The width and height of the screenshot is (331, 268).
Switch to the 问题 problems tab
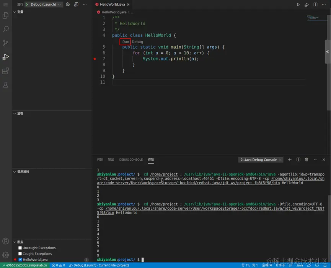tap(100, 159)
